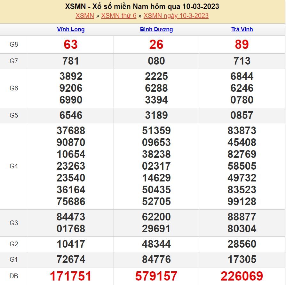286x285 pixels.
Task: Open the Bình Dương province link
Action: coord(156,29)
